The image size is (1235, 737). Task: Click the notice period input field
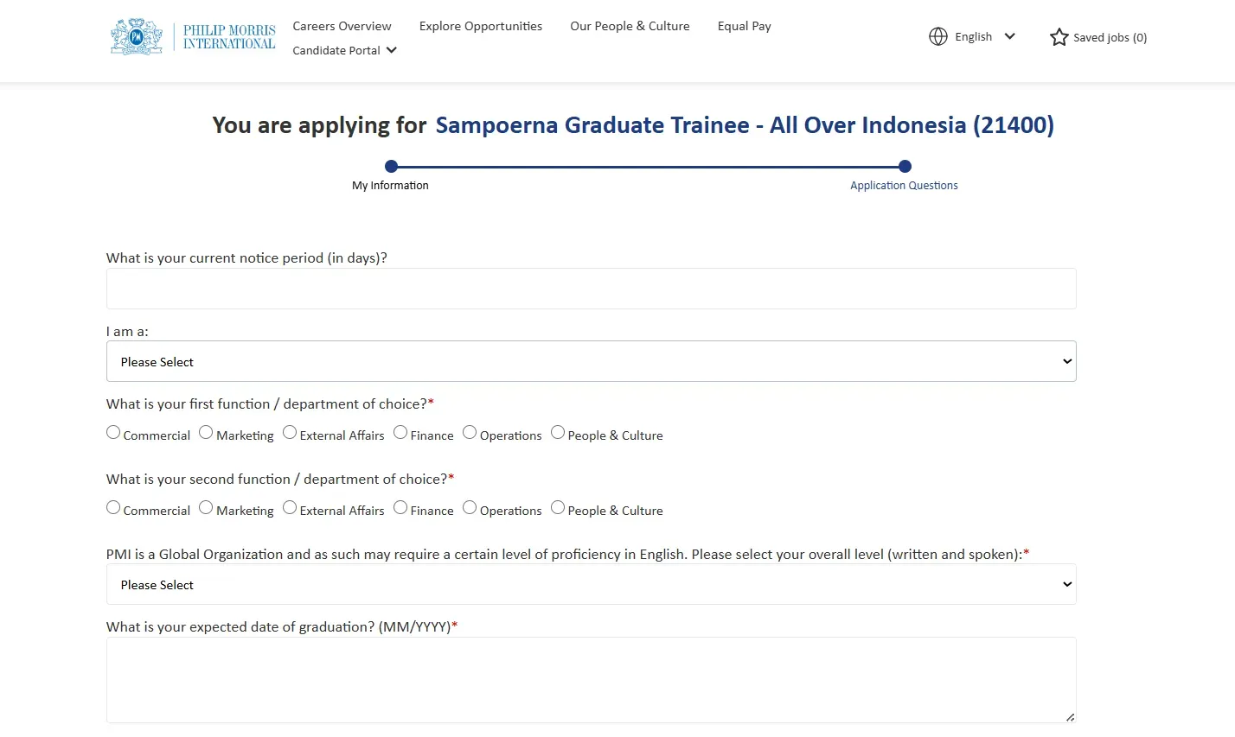point(591,288)
